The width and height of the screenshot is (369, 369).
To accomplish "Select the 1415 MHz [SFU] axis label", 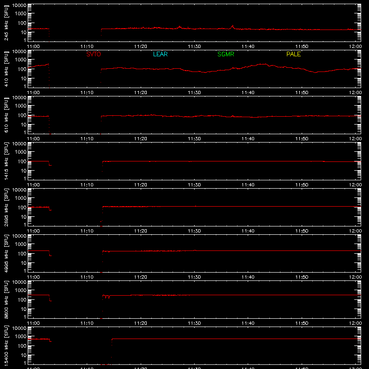I will (6, 161).
